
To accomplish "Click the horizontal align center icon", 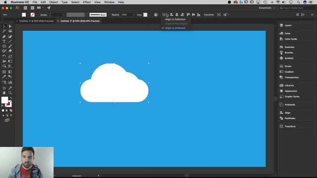I will click(177, 14).
